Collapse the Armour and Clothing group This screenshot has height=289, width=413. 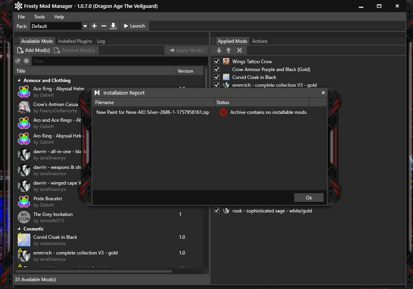click(x=19, y=80)
